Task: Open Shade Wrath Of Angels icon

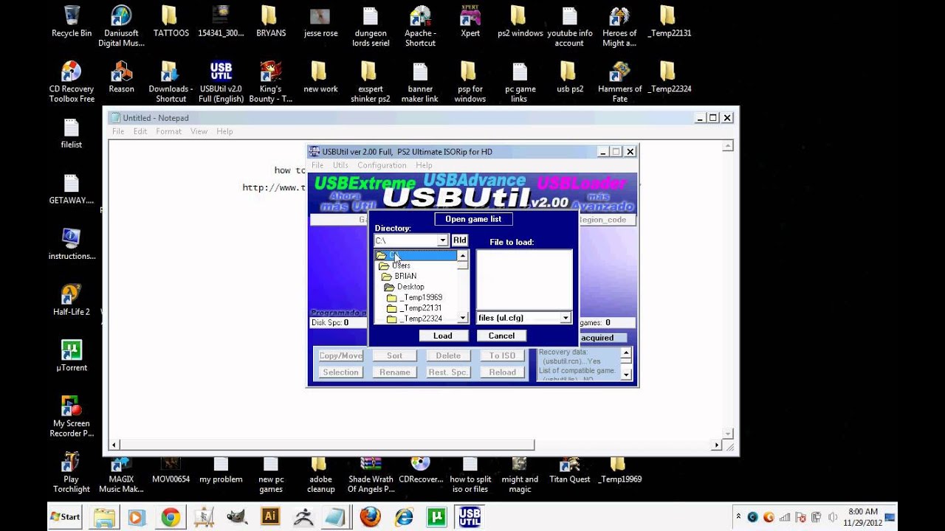Action: coord(371,473)
